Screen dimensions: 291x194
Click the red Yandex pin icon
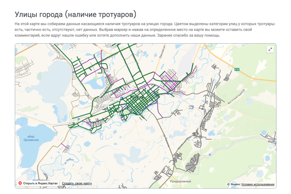point(20,183)
